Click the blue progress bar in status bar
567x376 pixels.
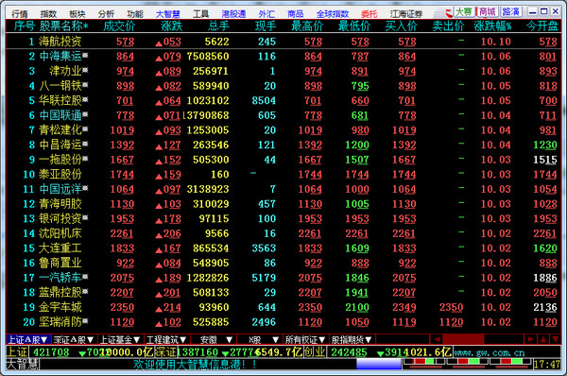(379, 364)
